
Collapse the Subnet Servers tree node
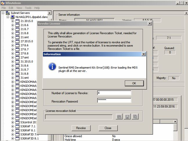(x=3, y=13)
